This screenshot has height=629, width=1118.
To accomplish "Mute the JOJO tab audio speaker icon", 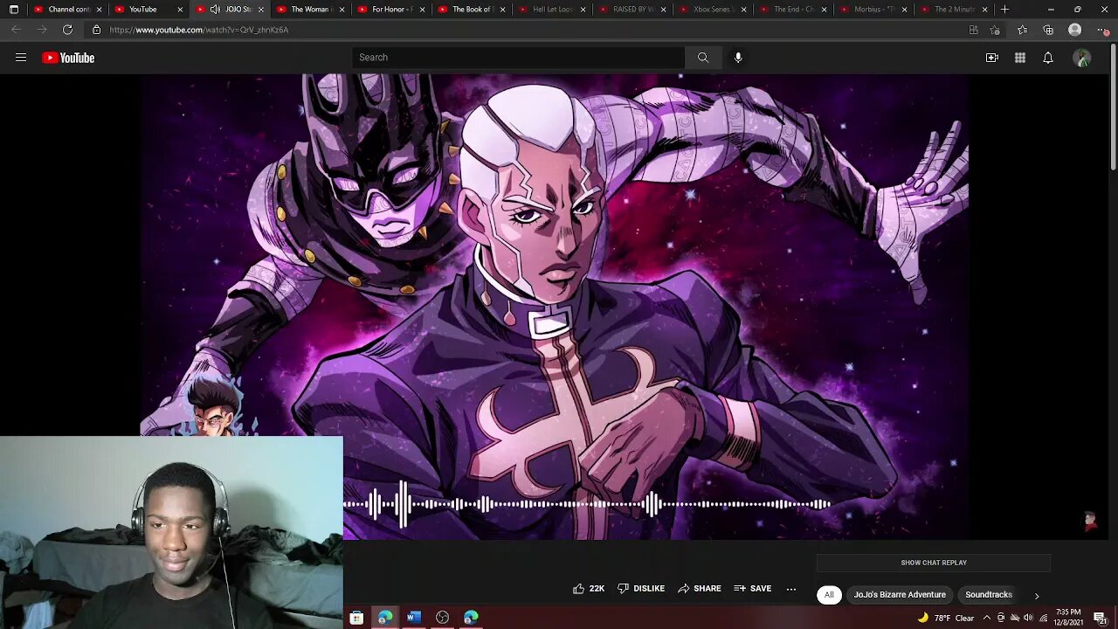I will tap(215, 10).
